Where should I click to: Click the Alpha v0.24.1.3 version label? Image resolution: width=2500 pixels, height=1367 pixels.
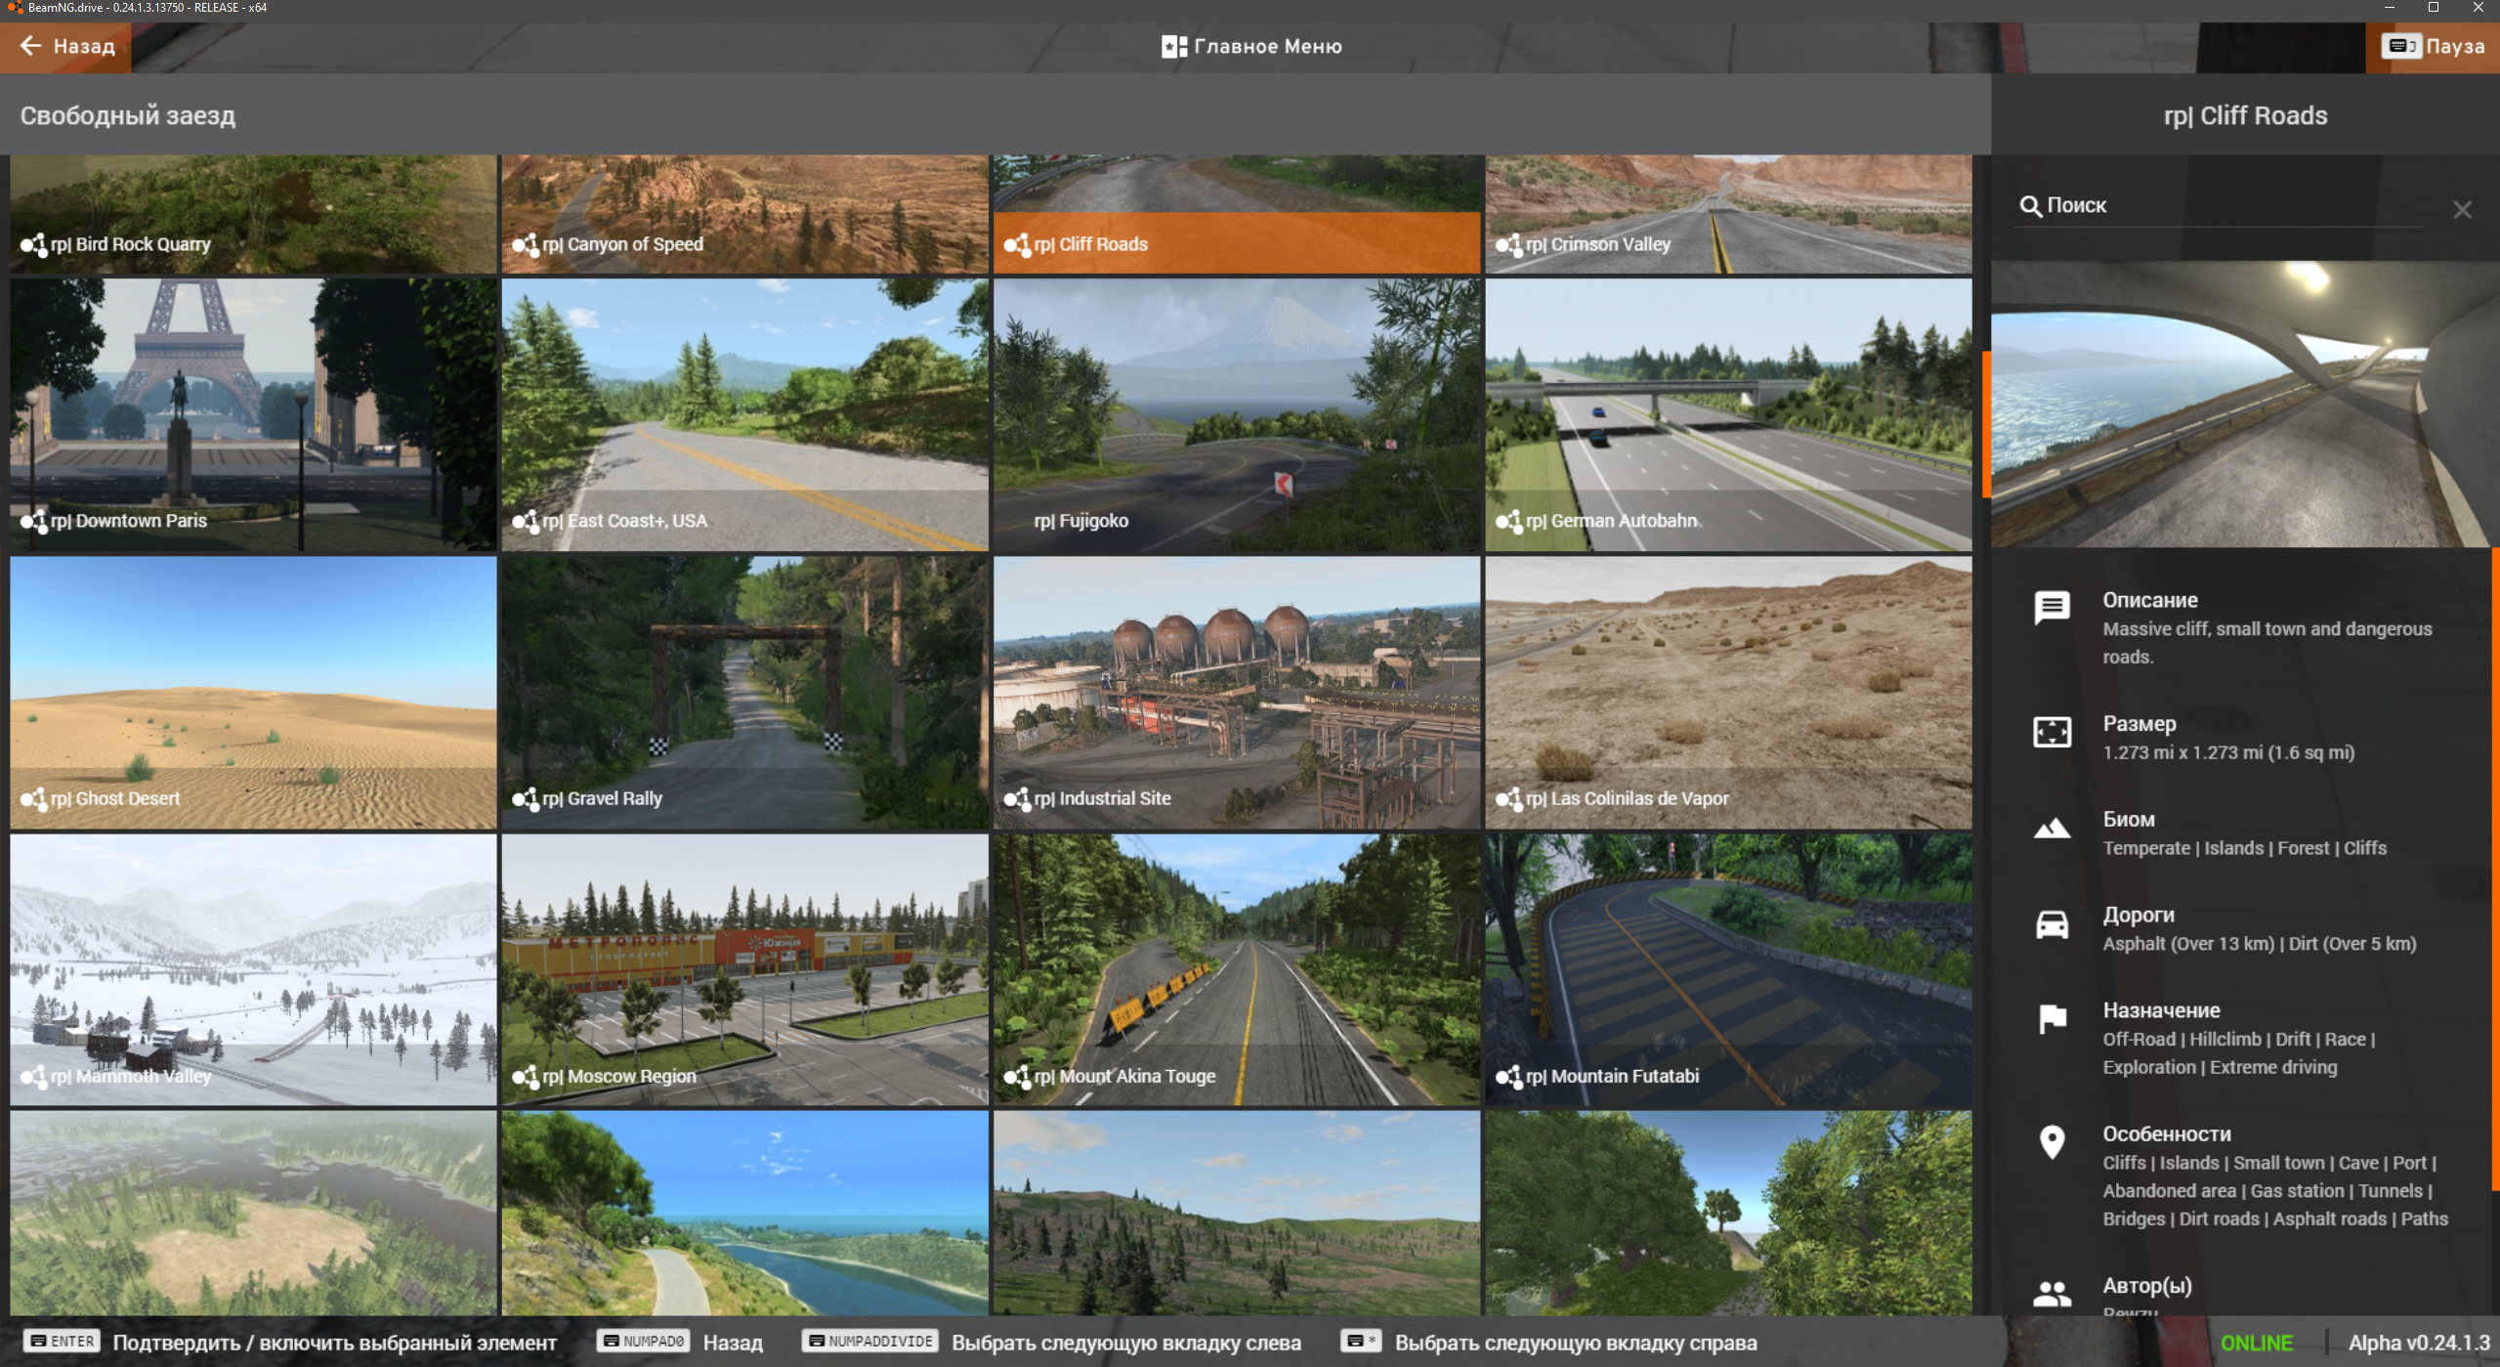[x=2419, y=1343]
